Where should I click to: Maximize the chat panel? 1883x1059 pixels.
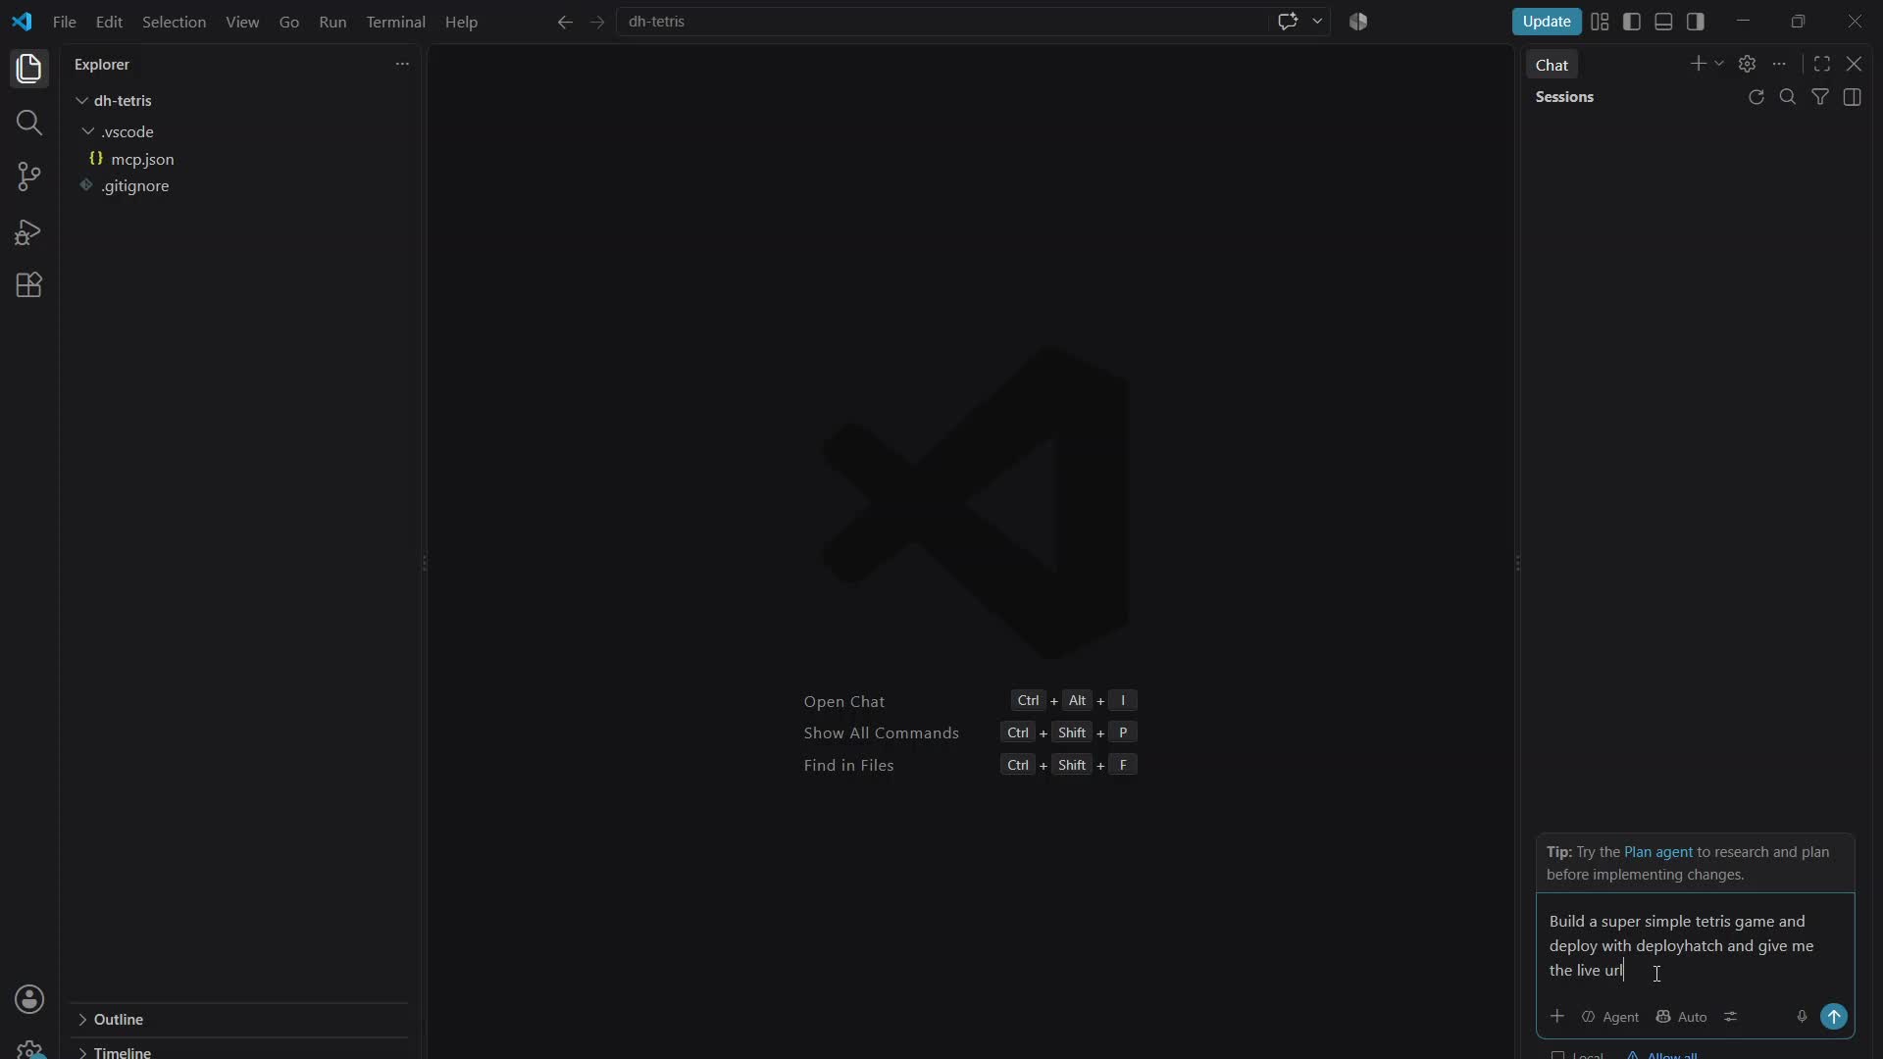tap(1822, 64)
